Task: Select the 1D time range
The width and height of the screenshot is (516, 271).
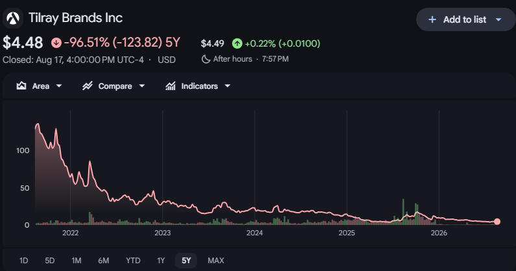Action: [x=24, y=261]
